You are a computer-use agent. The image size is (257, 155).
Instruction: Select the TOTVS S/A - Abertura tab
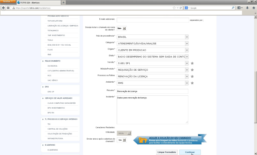click(x=39, y=3)
